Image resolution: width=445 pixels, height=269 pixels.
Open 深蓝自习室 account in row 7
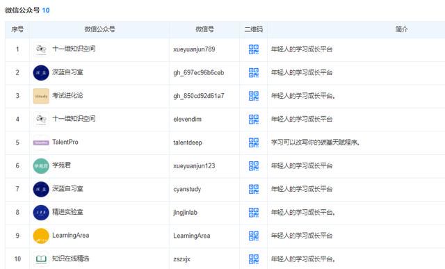[67, 188]
